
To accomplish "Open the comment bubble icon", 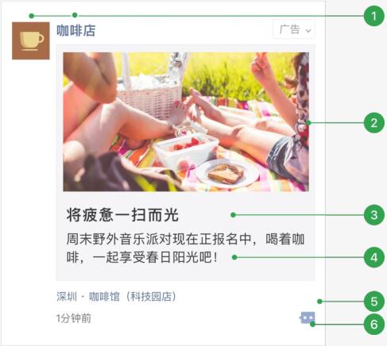I will click(308, 317).
